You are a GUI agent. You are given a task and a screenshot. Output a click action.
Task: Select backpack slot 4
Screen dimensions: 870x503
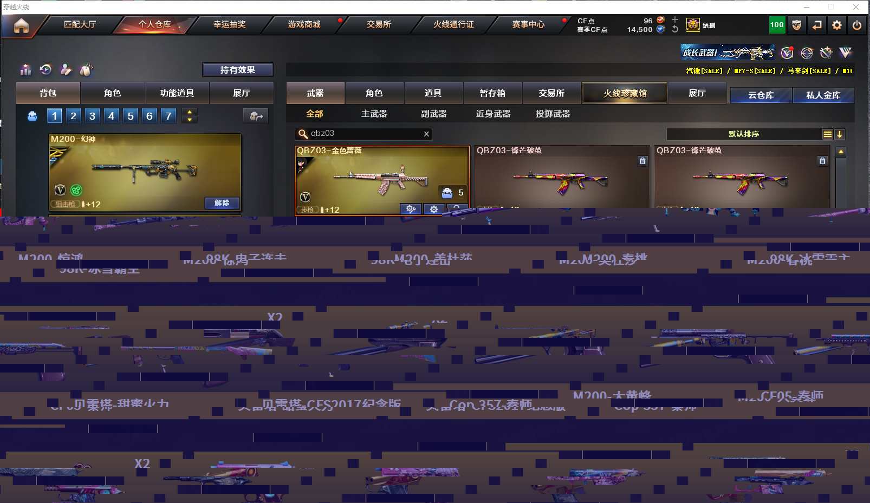(x=112, y=116)
